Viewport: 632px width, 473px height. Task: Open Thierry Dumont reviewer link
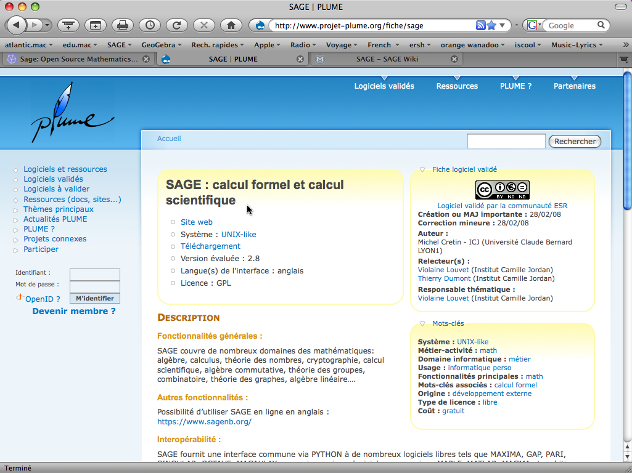[x=444, y=278]
